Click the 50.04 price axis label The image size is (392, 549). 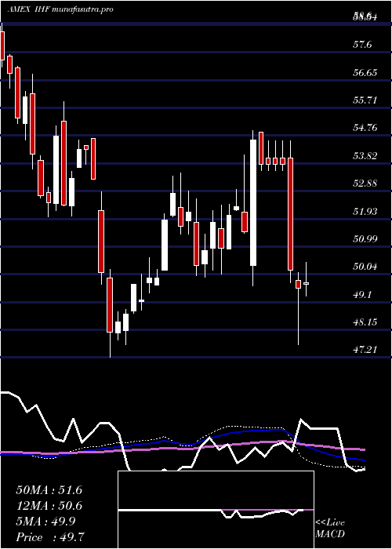(x=365, y=267)
